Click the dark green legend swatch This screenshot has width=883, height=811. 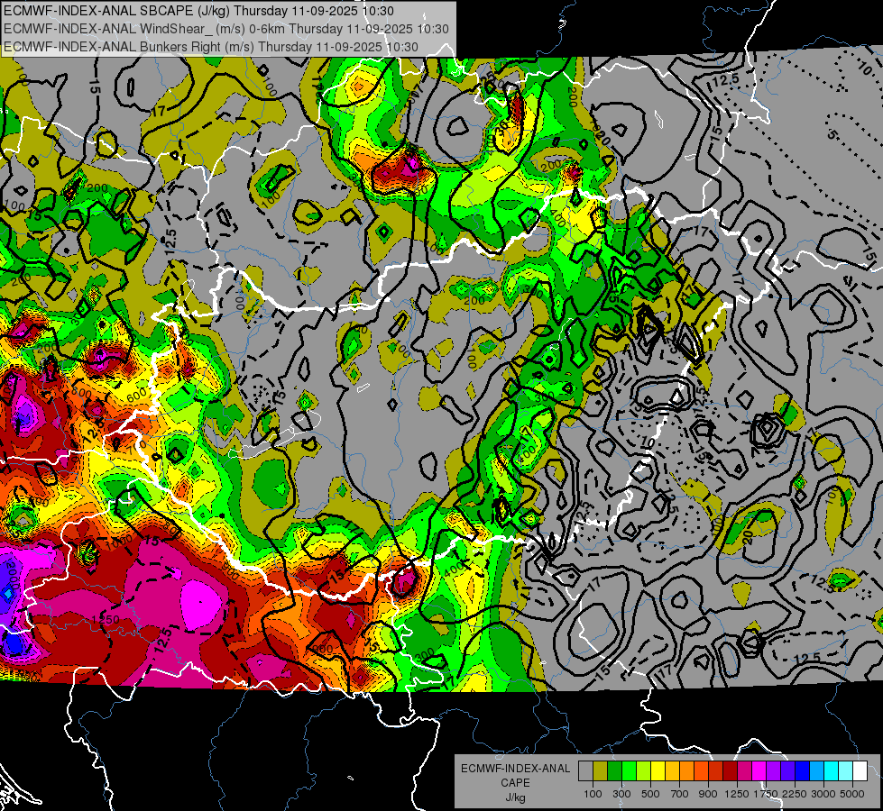pyautogui.click(x=615, y=771)
